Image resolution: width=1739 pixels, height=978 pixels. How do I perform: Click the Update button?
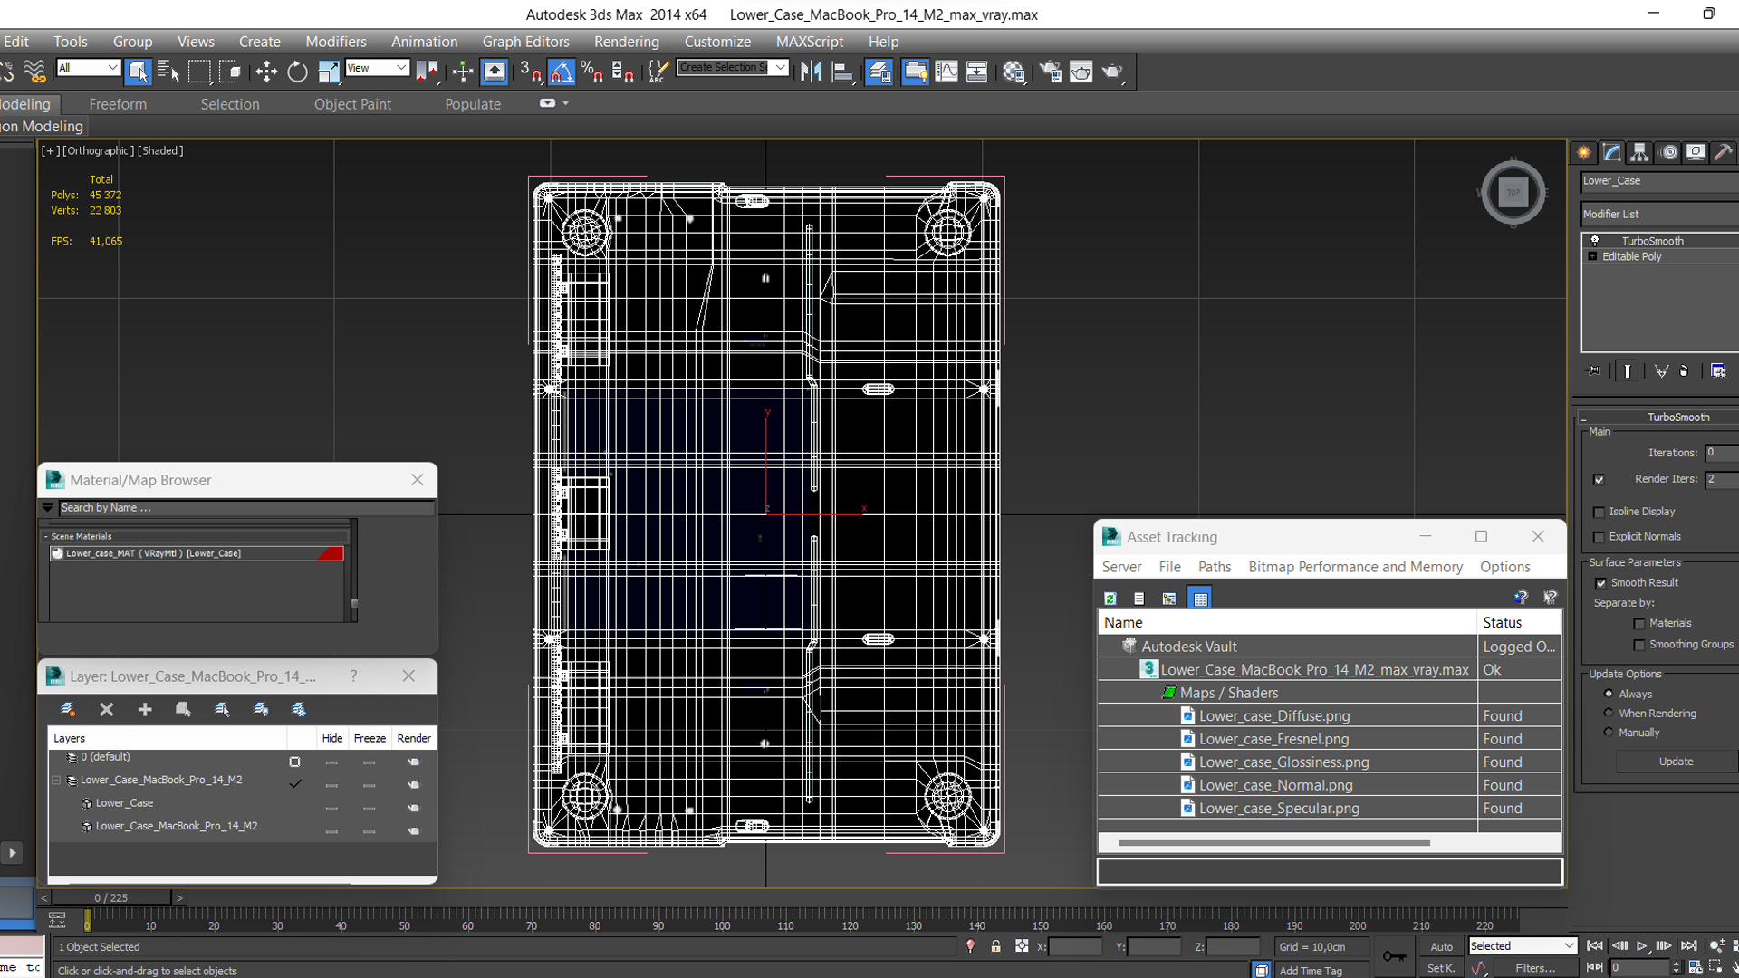[x=1676, y=762]
